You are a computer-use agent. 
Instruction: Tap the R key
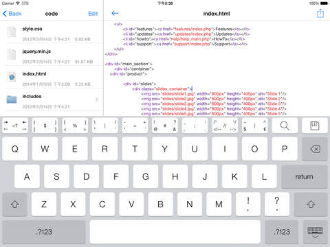105,149
